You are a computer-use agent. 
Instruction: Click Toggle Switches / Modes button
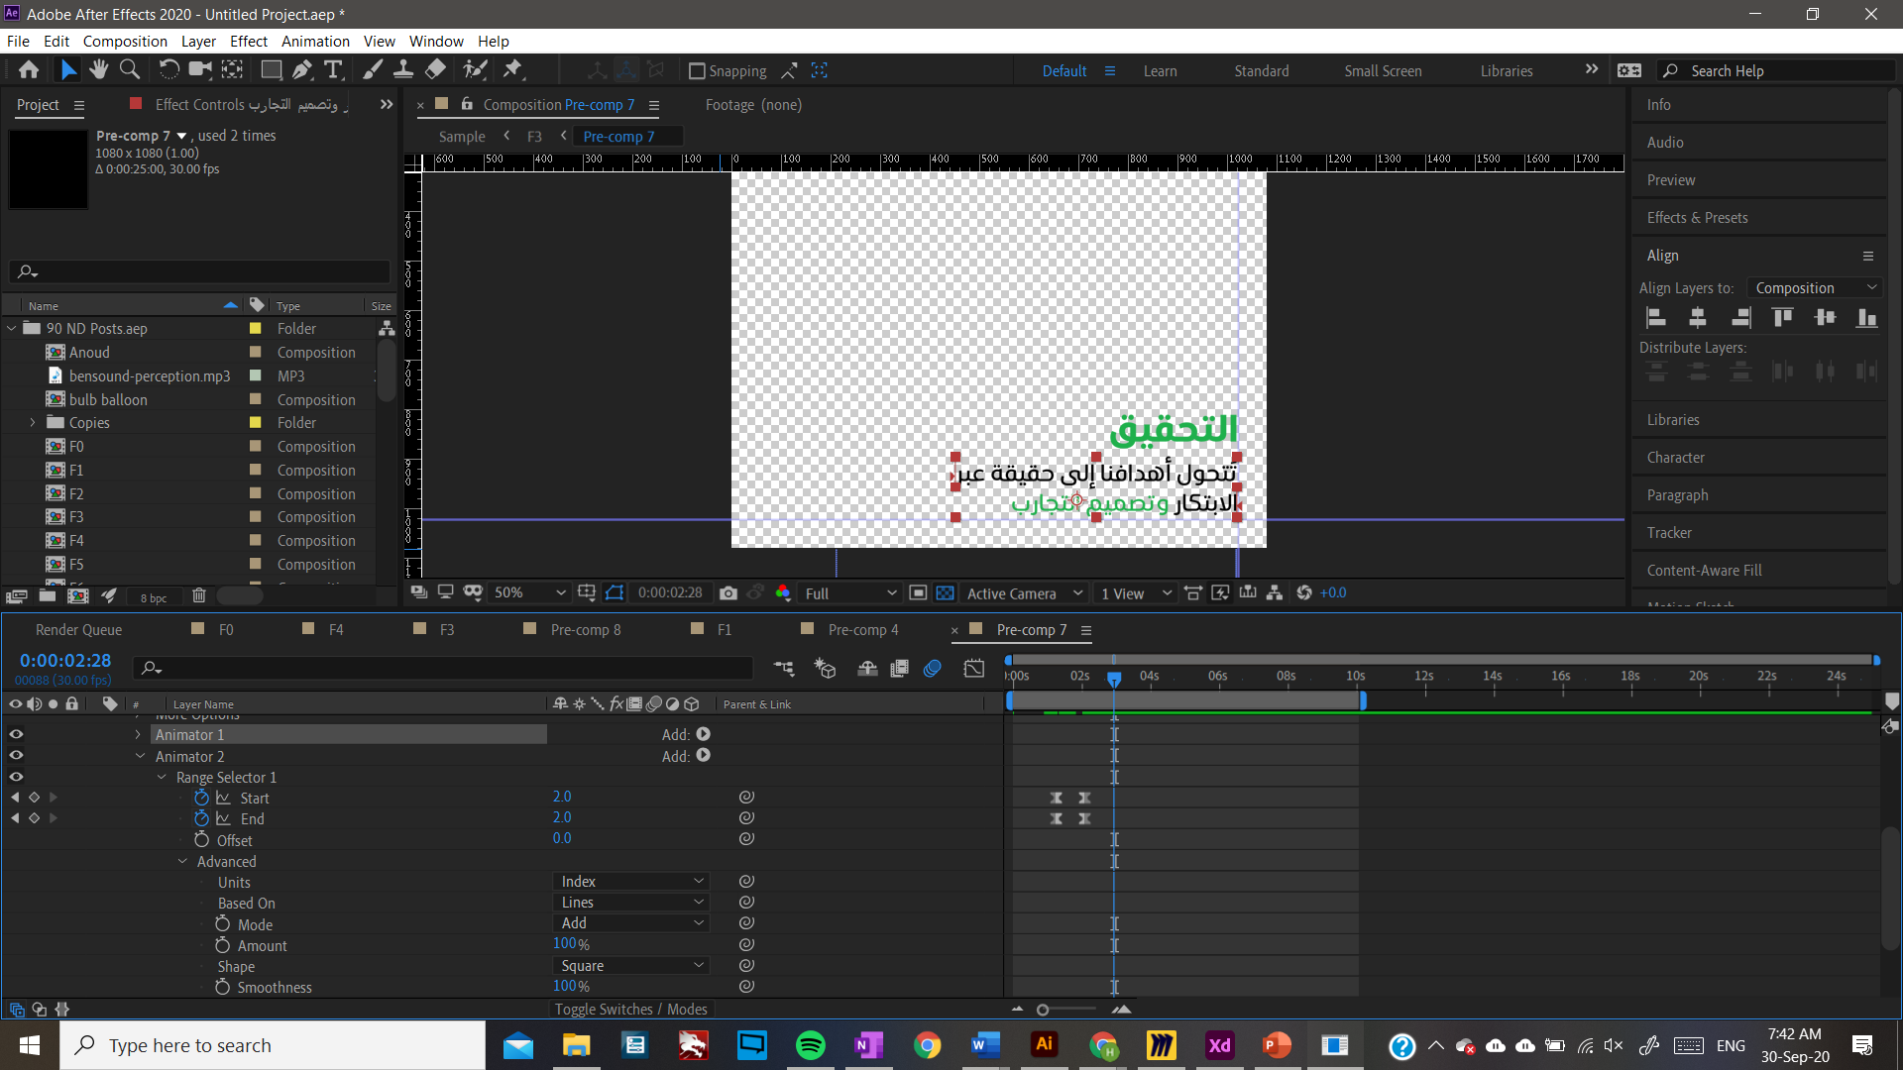[x=630, y=1009]
